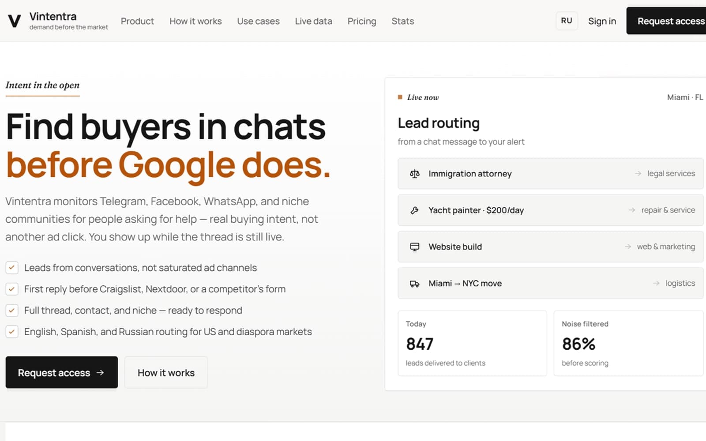
Task: Click the repair & service category label
Action: (x=668, y=210)
